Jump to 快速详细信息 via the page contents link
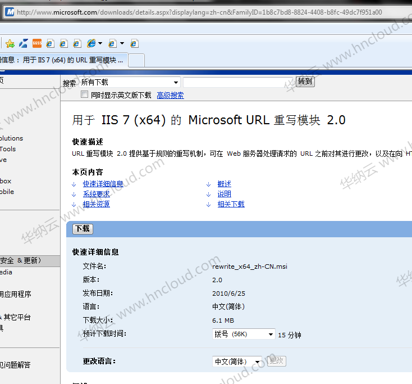412x384 pixels. pyautogui.click(x=103, y=184)
